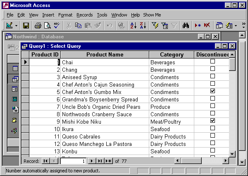Open Print Preview from toolbar
Viewport: 248px width, 176px height.
click(47, 26)
